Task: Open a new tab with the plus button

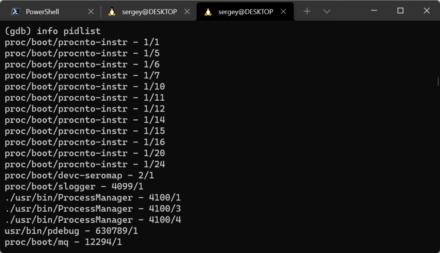Action: click(x=307, y=12)
